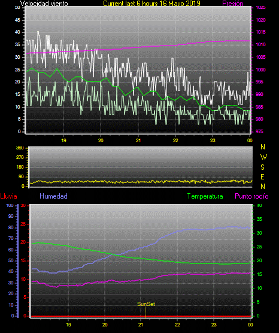Click the 'E' compass label beside the wind direction chart
The width and height of the screenshot is (279, 333).
(262, 177)
